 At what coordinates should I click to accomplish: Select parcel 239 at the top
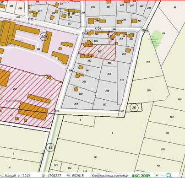coord(93,7)
